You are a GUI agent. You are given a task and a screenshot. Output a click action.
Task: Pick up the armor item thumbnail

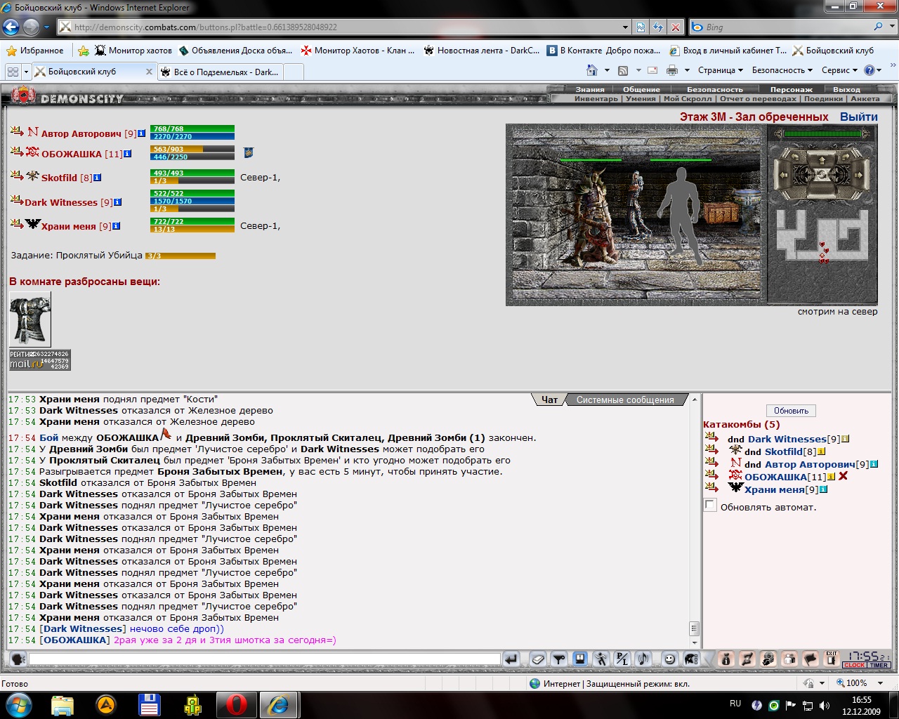pos(30,319)
